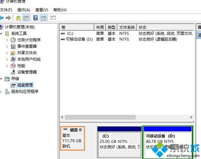The width and height of the screenshot is (201, 159).
Task: Sort by the 类型 column header
Action: click(x=111, y=27)
